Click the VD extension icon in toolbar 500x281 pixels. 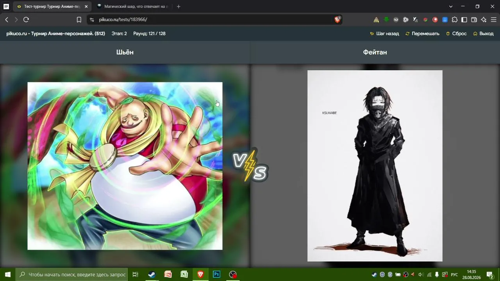coord(396,20)
